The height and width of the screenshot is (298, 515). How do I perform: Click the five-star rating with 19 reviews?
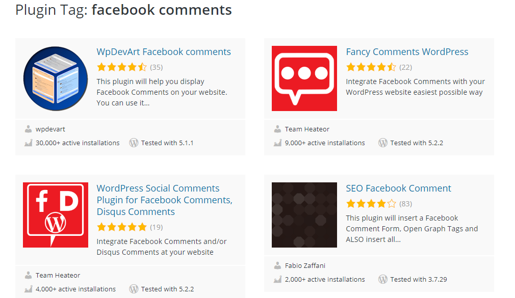(x=122, y=227)
